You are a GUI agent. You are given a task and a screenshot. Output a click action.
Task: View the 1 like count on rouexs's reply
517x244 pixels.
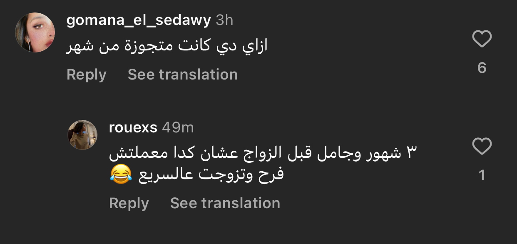point(482,175)
